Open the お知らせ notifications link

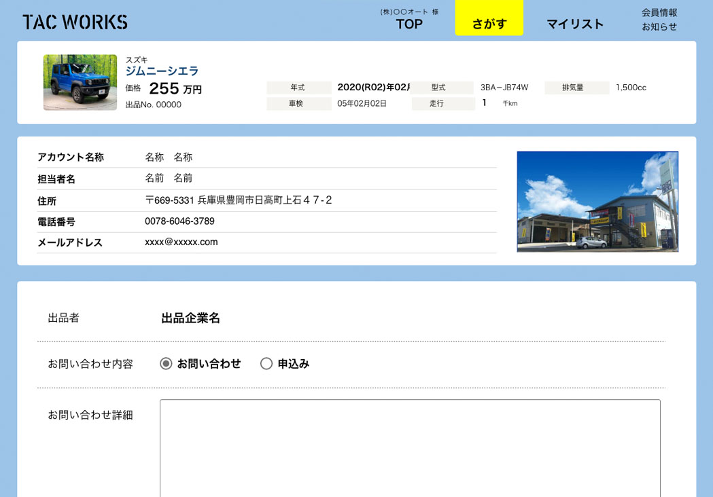point(659,26)
